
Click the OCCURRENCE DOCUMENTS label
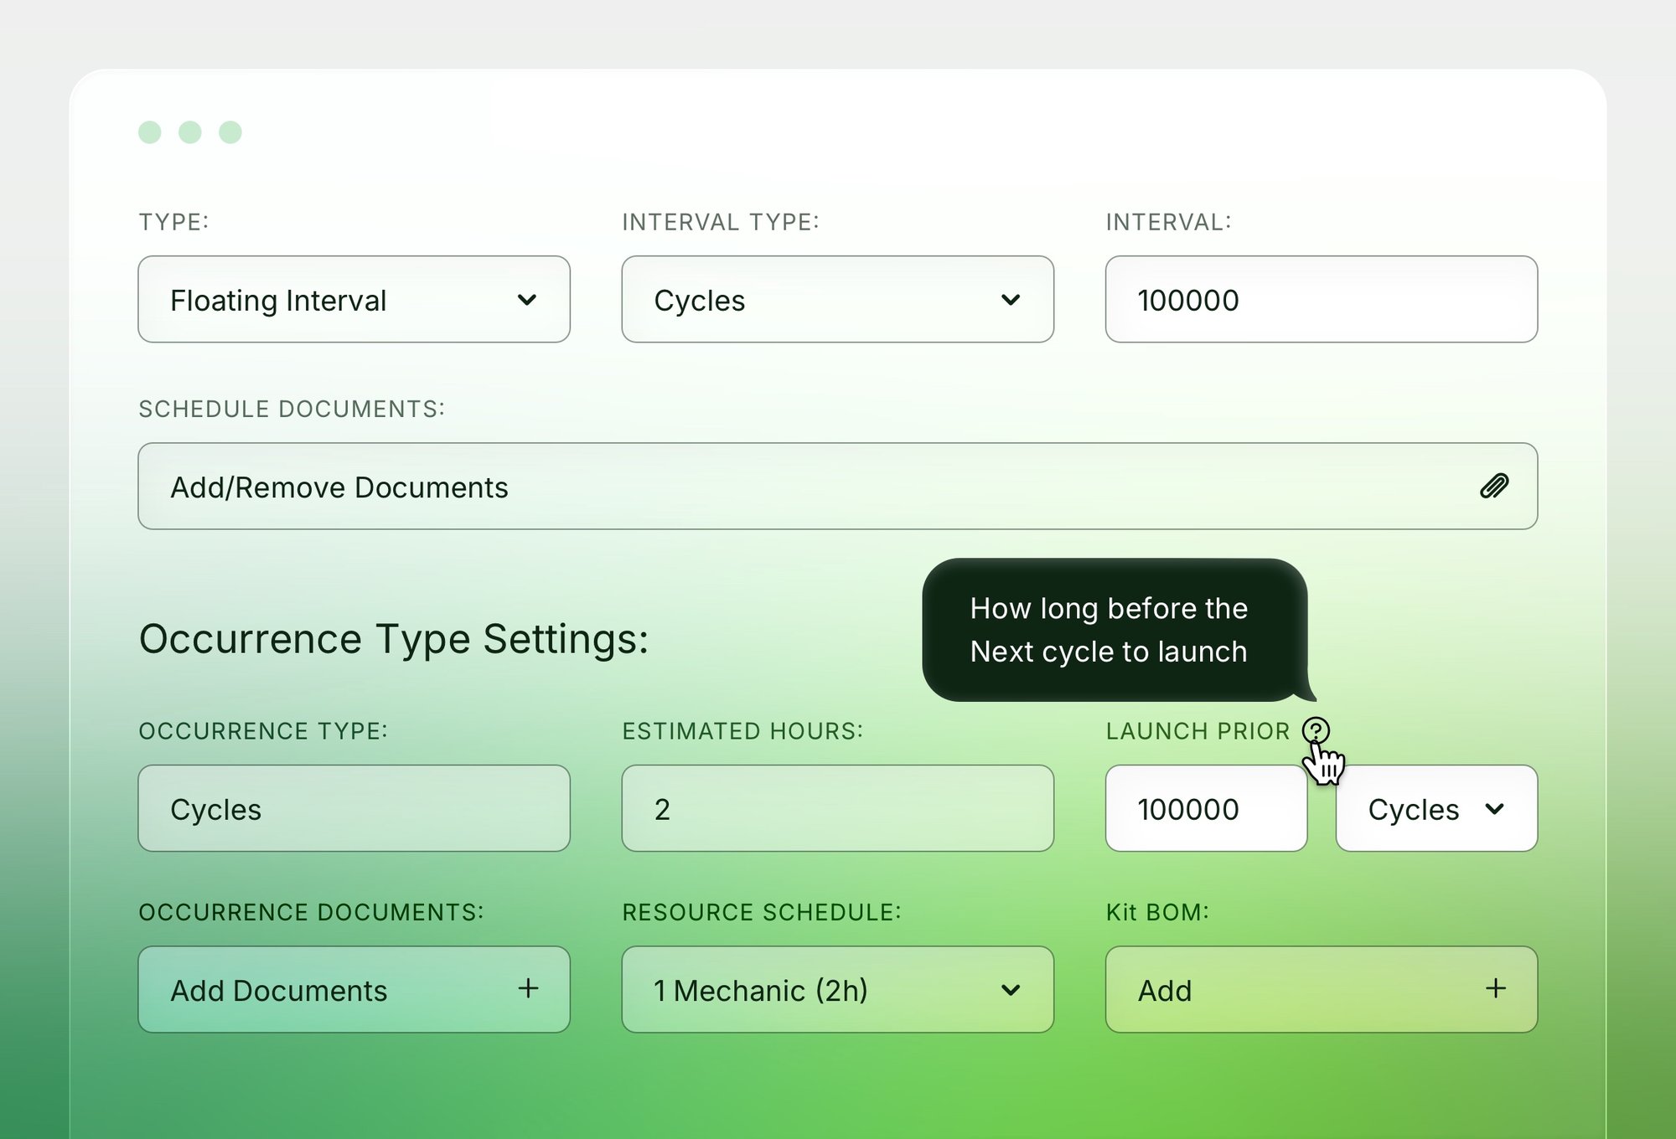coord(312,912)
